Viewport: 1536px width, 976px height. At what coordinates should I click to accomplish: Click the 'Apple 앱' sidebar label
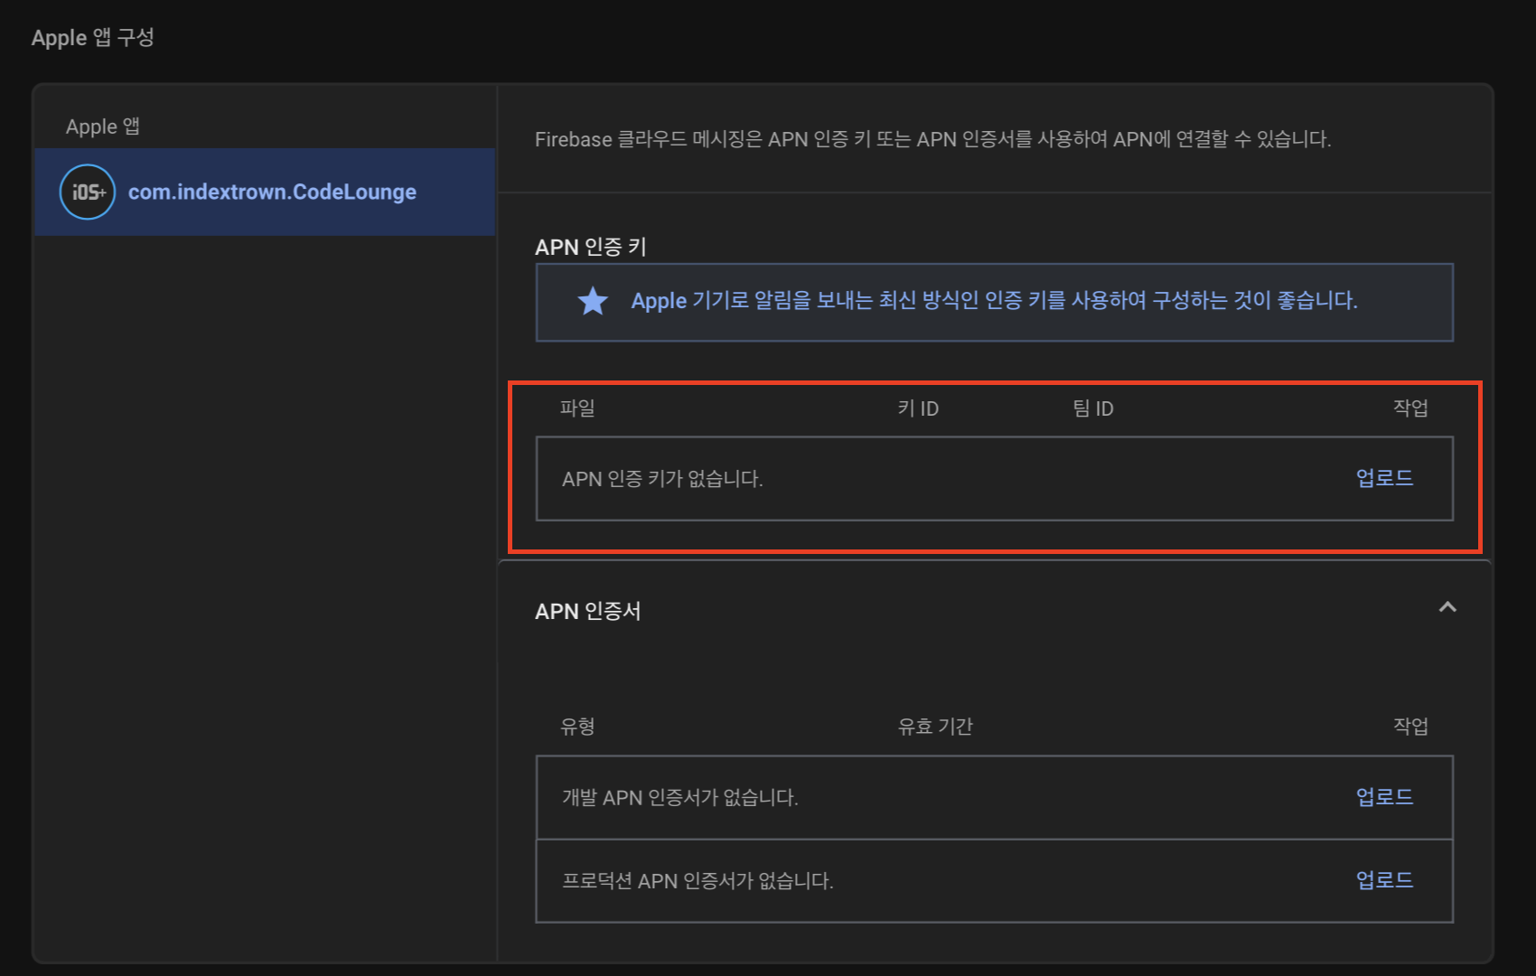pyautogui.click(x=103, y=127)
